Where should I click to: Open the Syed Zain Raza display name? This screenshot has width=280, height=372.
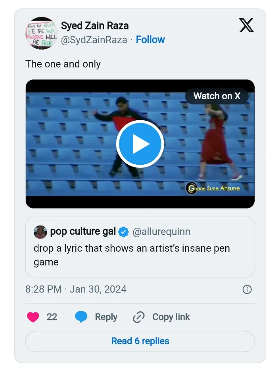click(x=95, y=26)
